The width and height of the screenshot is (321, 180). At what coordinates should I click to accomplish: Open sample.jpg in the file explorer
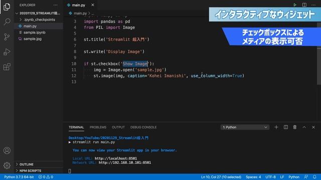point(38,39)
